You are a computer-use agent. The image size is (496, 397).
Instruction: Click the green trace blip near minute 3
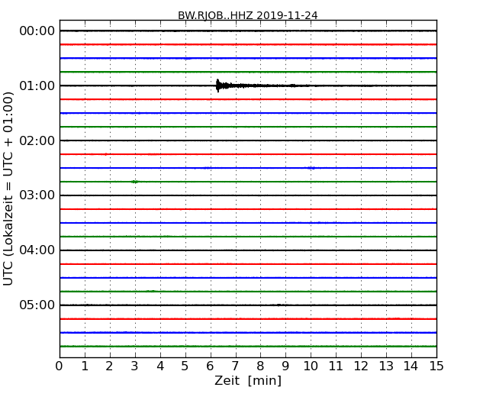135,182
